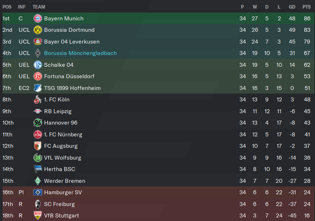315x221 pixels.
Task: Sort table by GD column header
Action: pyautogui.click(x=292, y=7)
